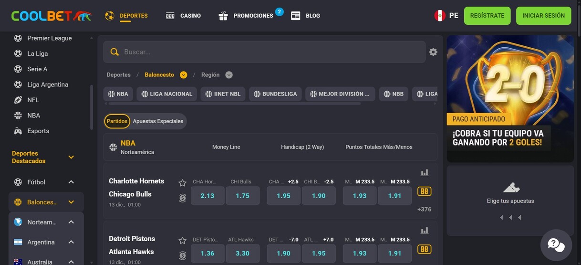Open statistics chart icon for Pistons match

(425, 231)
